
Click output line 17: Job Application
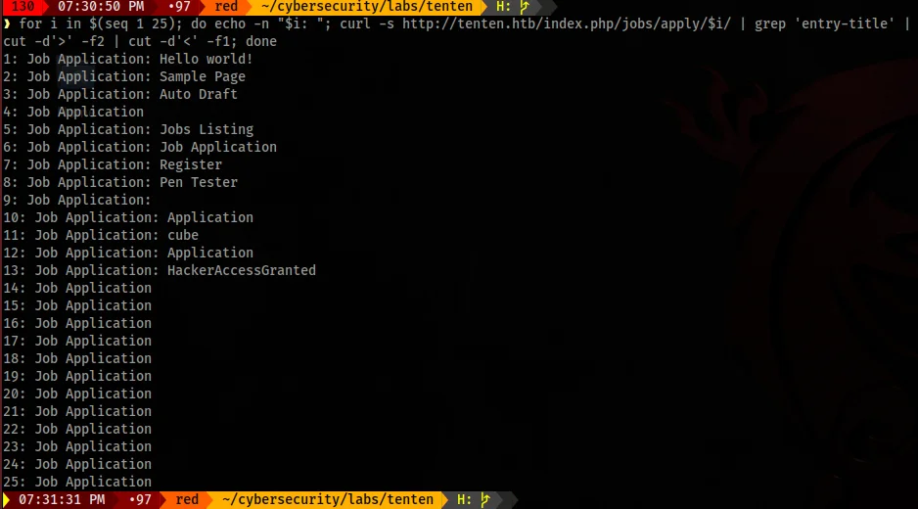point(77,341)
